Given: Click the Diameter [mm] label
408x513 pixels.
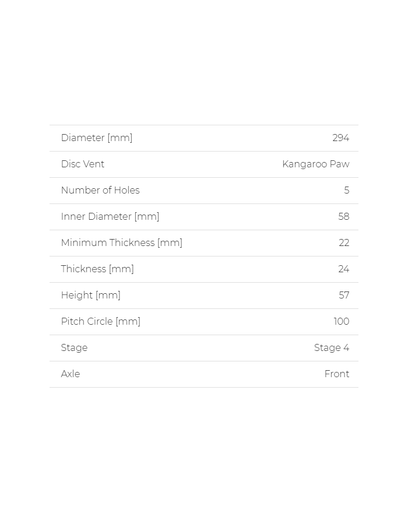Looking at the screenshot, I should point(97,138).
